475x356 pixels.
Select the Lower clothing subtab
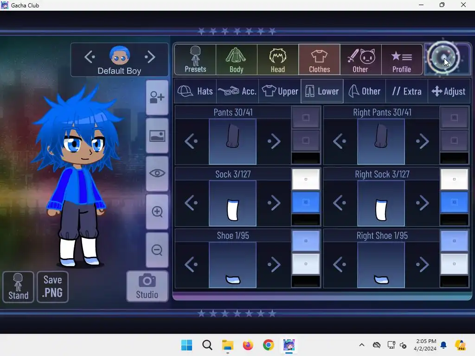click(x=322, y=91)
